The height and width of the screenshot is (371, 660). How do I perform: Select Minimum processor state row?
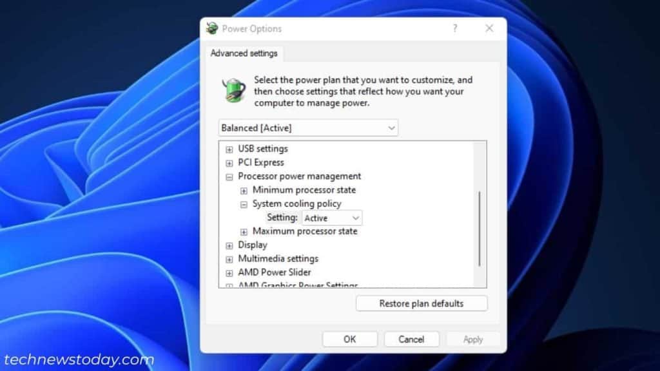click(304, 190)
